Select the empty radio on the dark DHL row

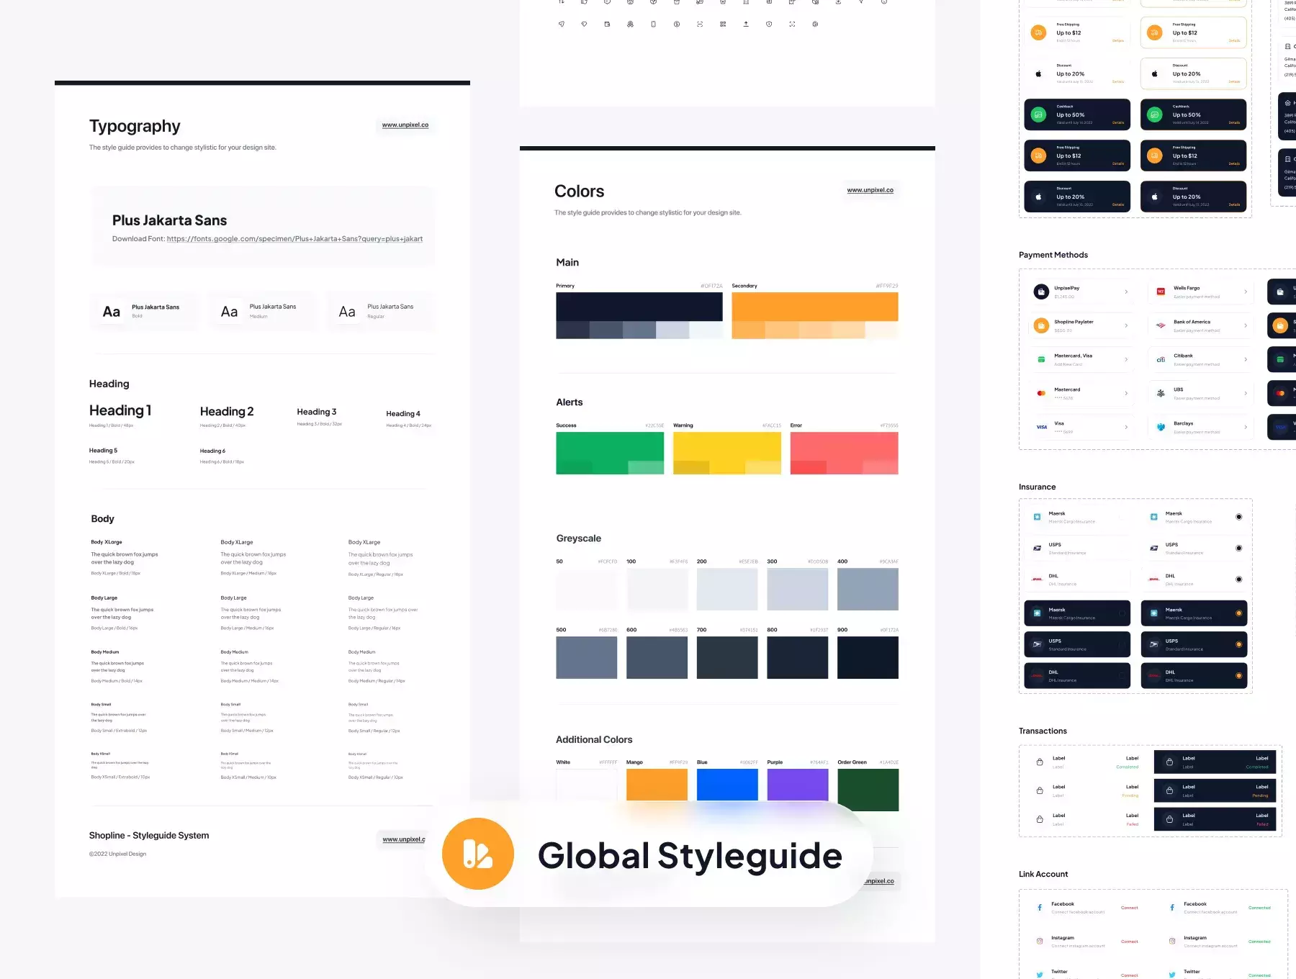1122,675
